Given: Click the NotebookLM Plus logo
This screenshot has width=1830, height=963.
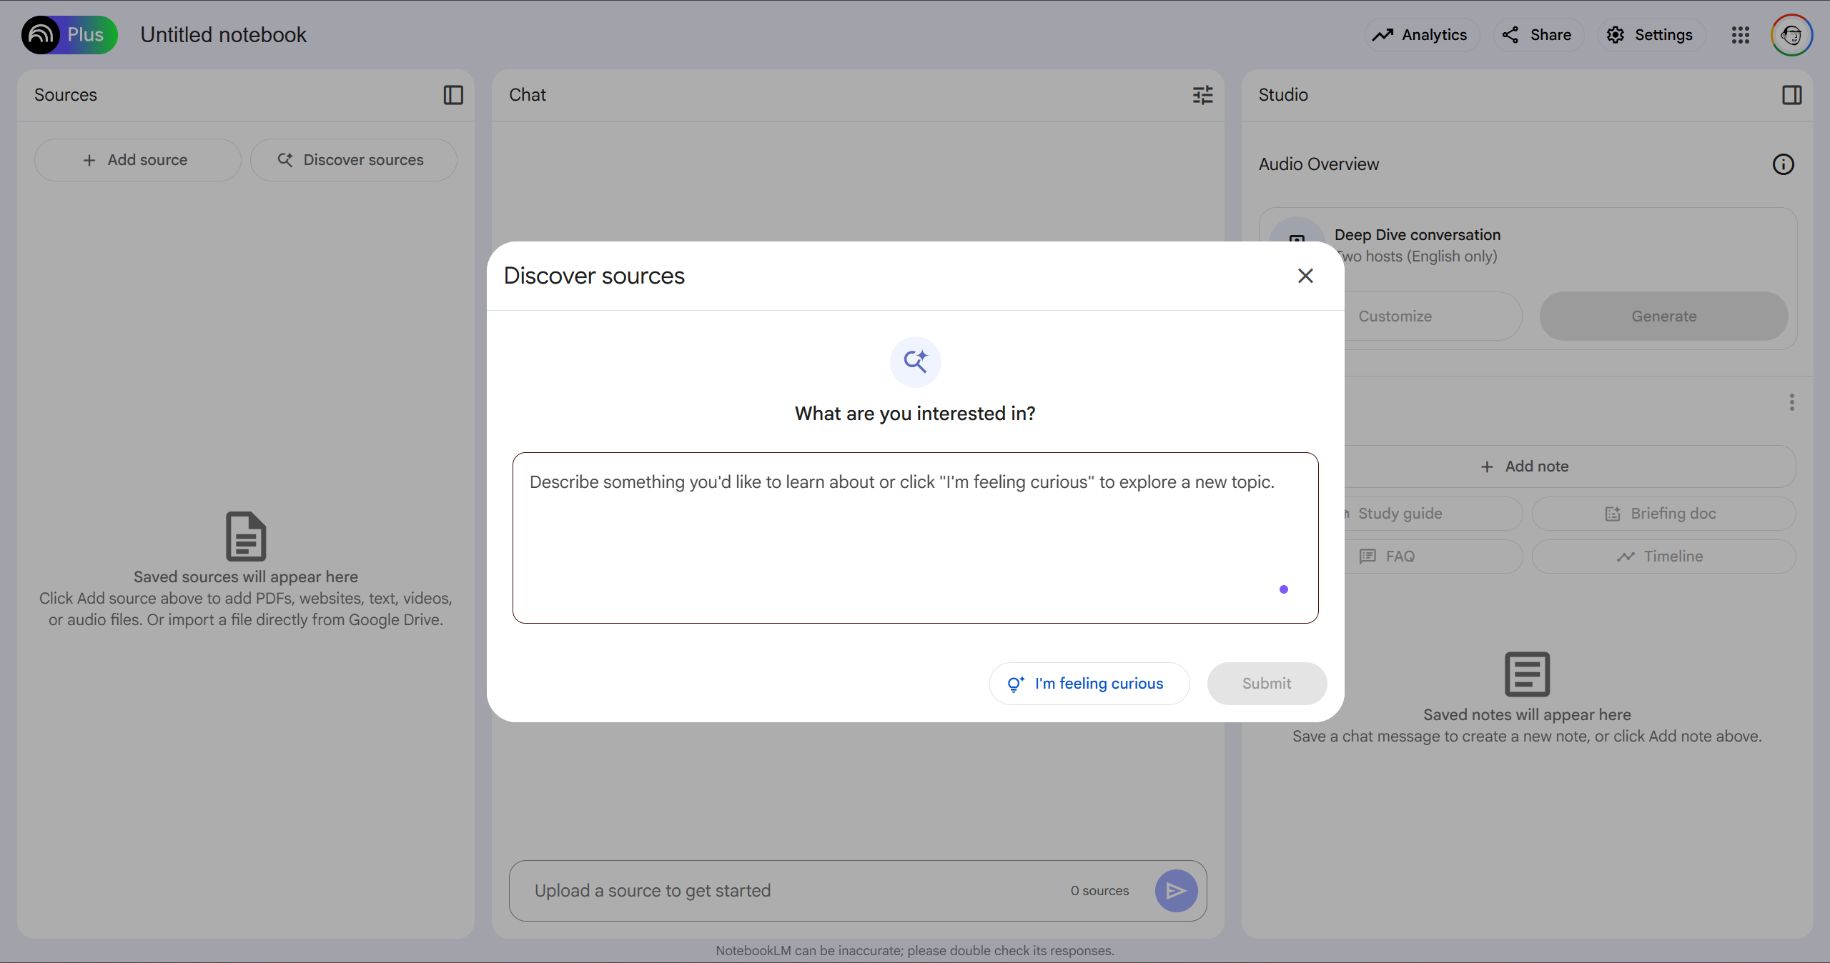Looking at the screenshot, I should point(69,34).
